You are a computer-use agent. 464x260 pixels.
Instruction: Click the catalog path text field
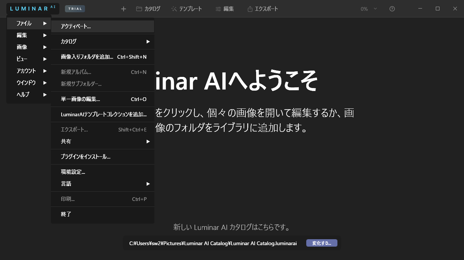[x=213, y=244]
